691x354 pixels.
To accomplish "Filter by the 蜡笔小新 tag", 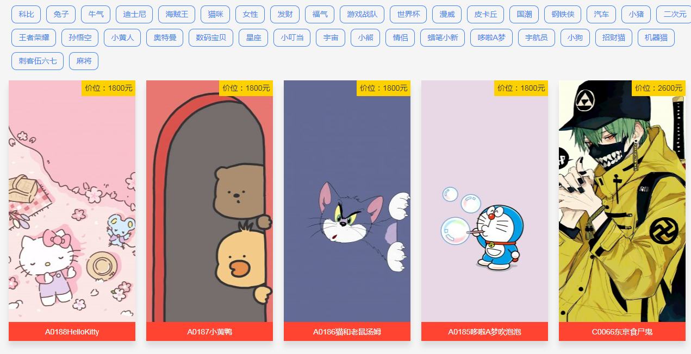I will coord(443,38).
